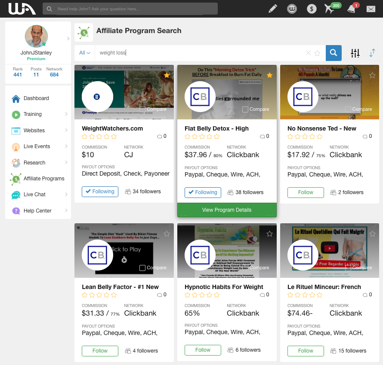This screenshot has width=383, height=365.
Task: Expand the Research submenu arrow
Action: pos(66,162)
